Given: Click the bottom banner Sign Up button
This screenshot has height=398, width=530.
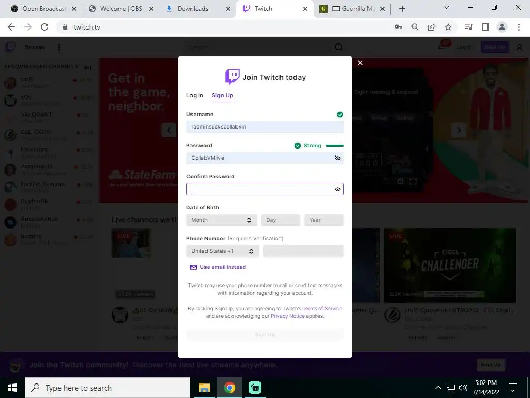Looking at the screenshot, I should [x=491, y=364].
